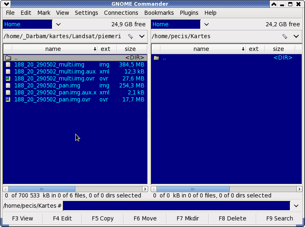Click image icon of 188_20_290502_multi.img.ovr
This screenshot has height=227, width=305.
coord(8,78)
